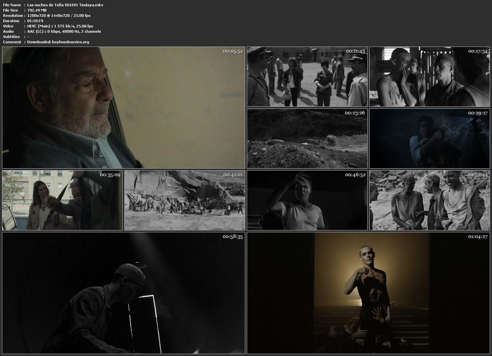Click the timestamp 00:58:35
The width and height of the screenshot is (492, 356).
(x=233, y=237)
